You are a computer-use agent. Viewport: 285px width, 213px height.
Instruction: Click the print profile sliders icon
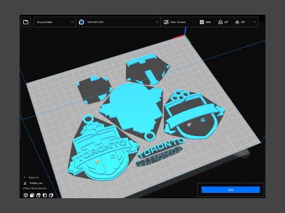pyautogui.click(x=166, y=22)
